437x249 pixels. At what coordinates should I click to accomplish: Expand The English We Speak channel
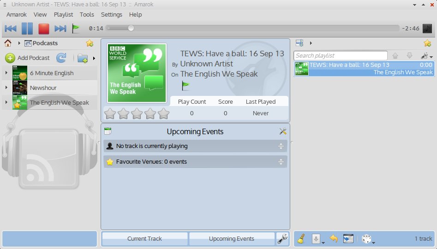[6, 102]
